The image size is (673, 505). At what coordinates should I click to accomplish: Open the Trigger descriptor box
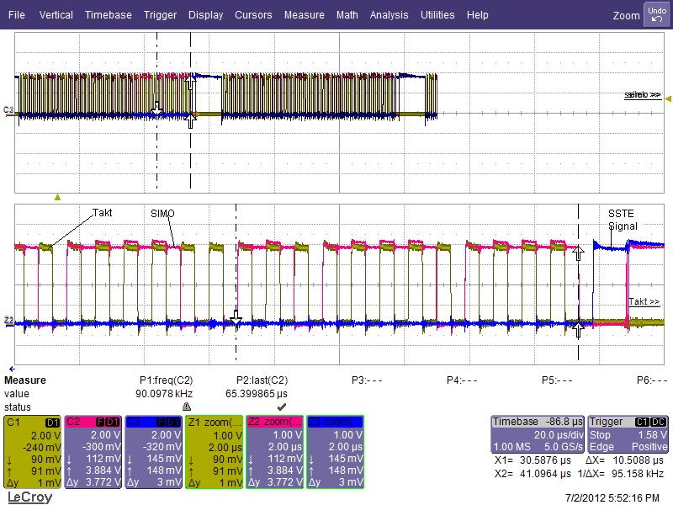click(628, 434)
